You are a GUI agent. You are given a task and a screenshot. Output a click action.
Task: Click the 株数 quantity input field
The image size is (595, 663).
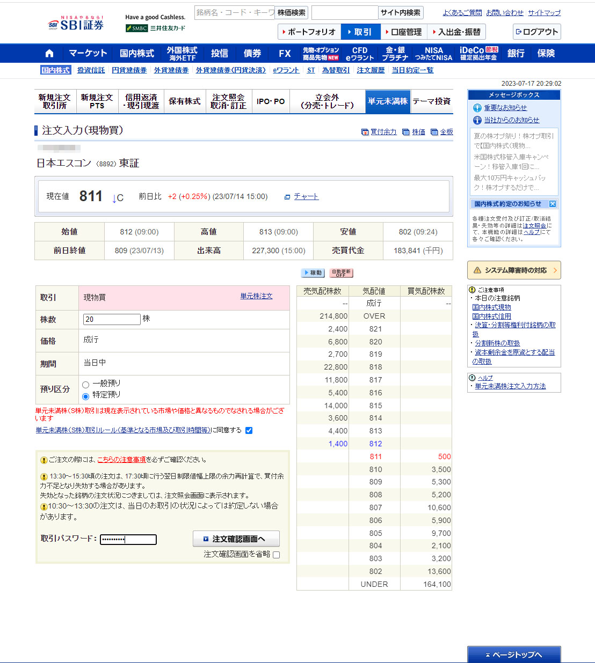[112, 319]
